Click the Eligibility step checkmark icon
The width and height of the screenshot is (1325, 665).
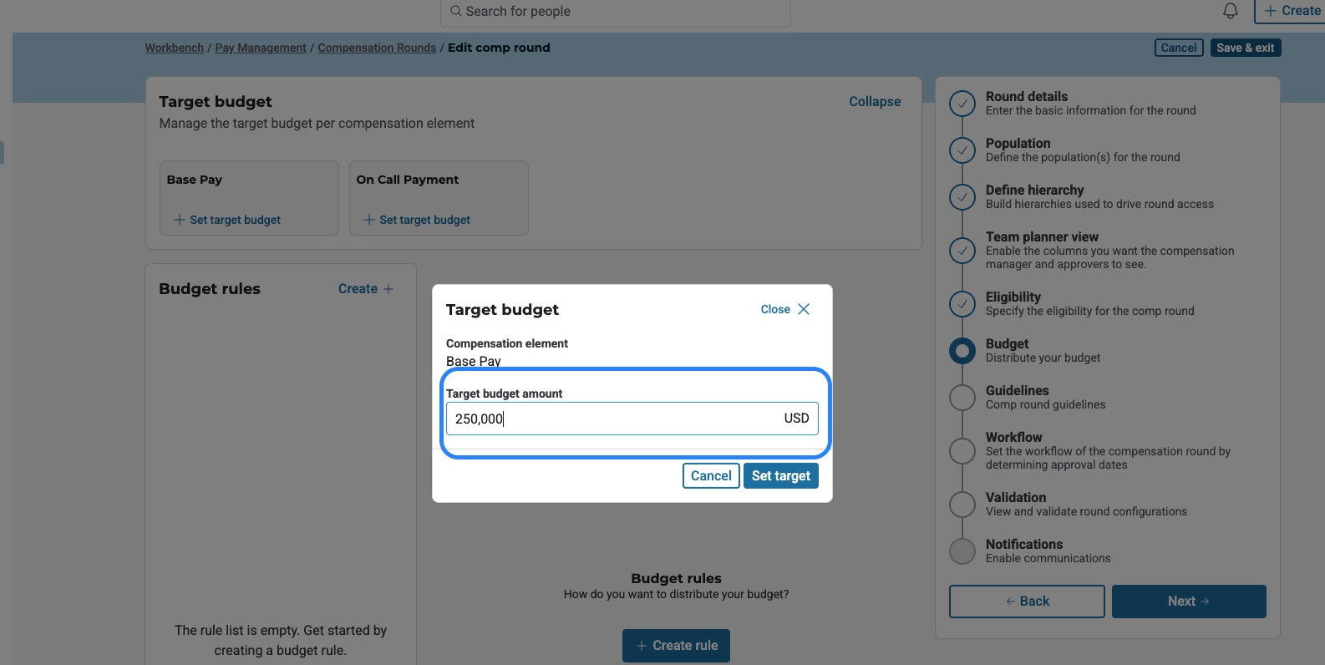[x=962, y=304]
